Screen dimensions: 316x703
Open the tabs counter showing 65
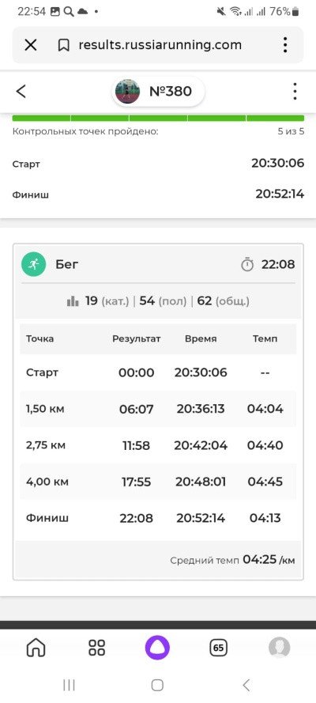(x=218, y=648)
